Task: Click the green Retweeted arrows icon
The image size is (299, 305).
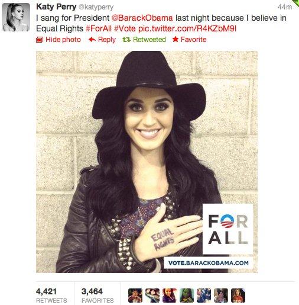Action: (126, 40)
